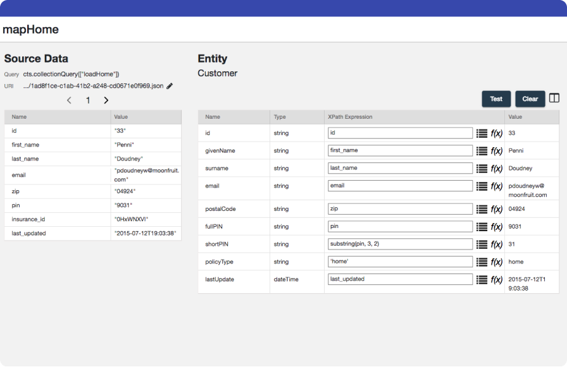Open function picker for id row
567x367 pixels.
coord(496,133)
